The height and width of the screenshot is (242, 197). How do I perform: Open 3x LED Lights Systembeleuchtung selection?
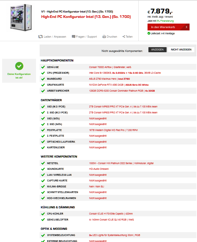point(114,235)
